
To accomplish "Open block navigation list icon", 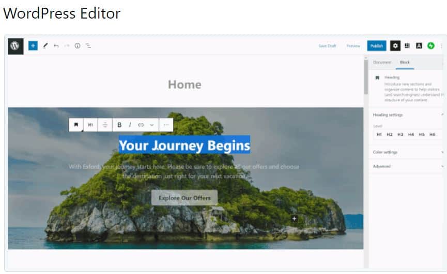I will click(88, 45).
